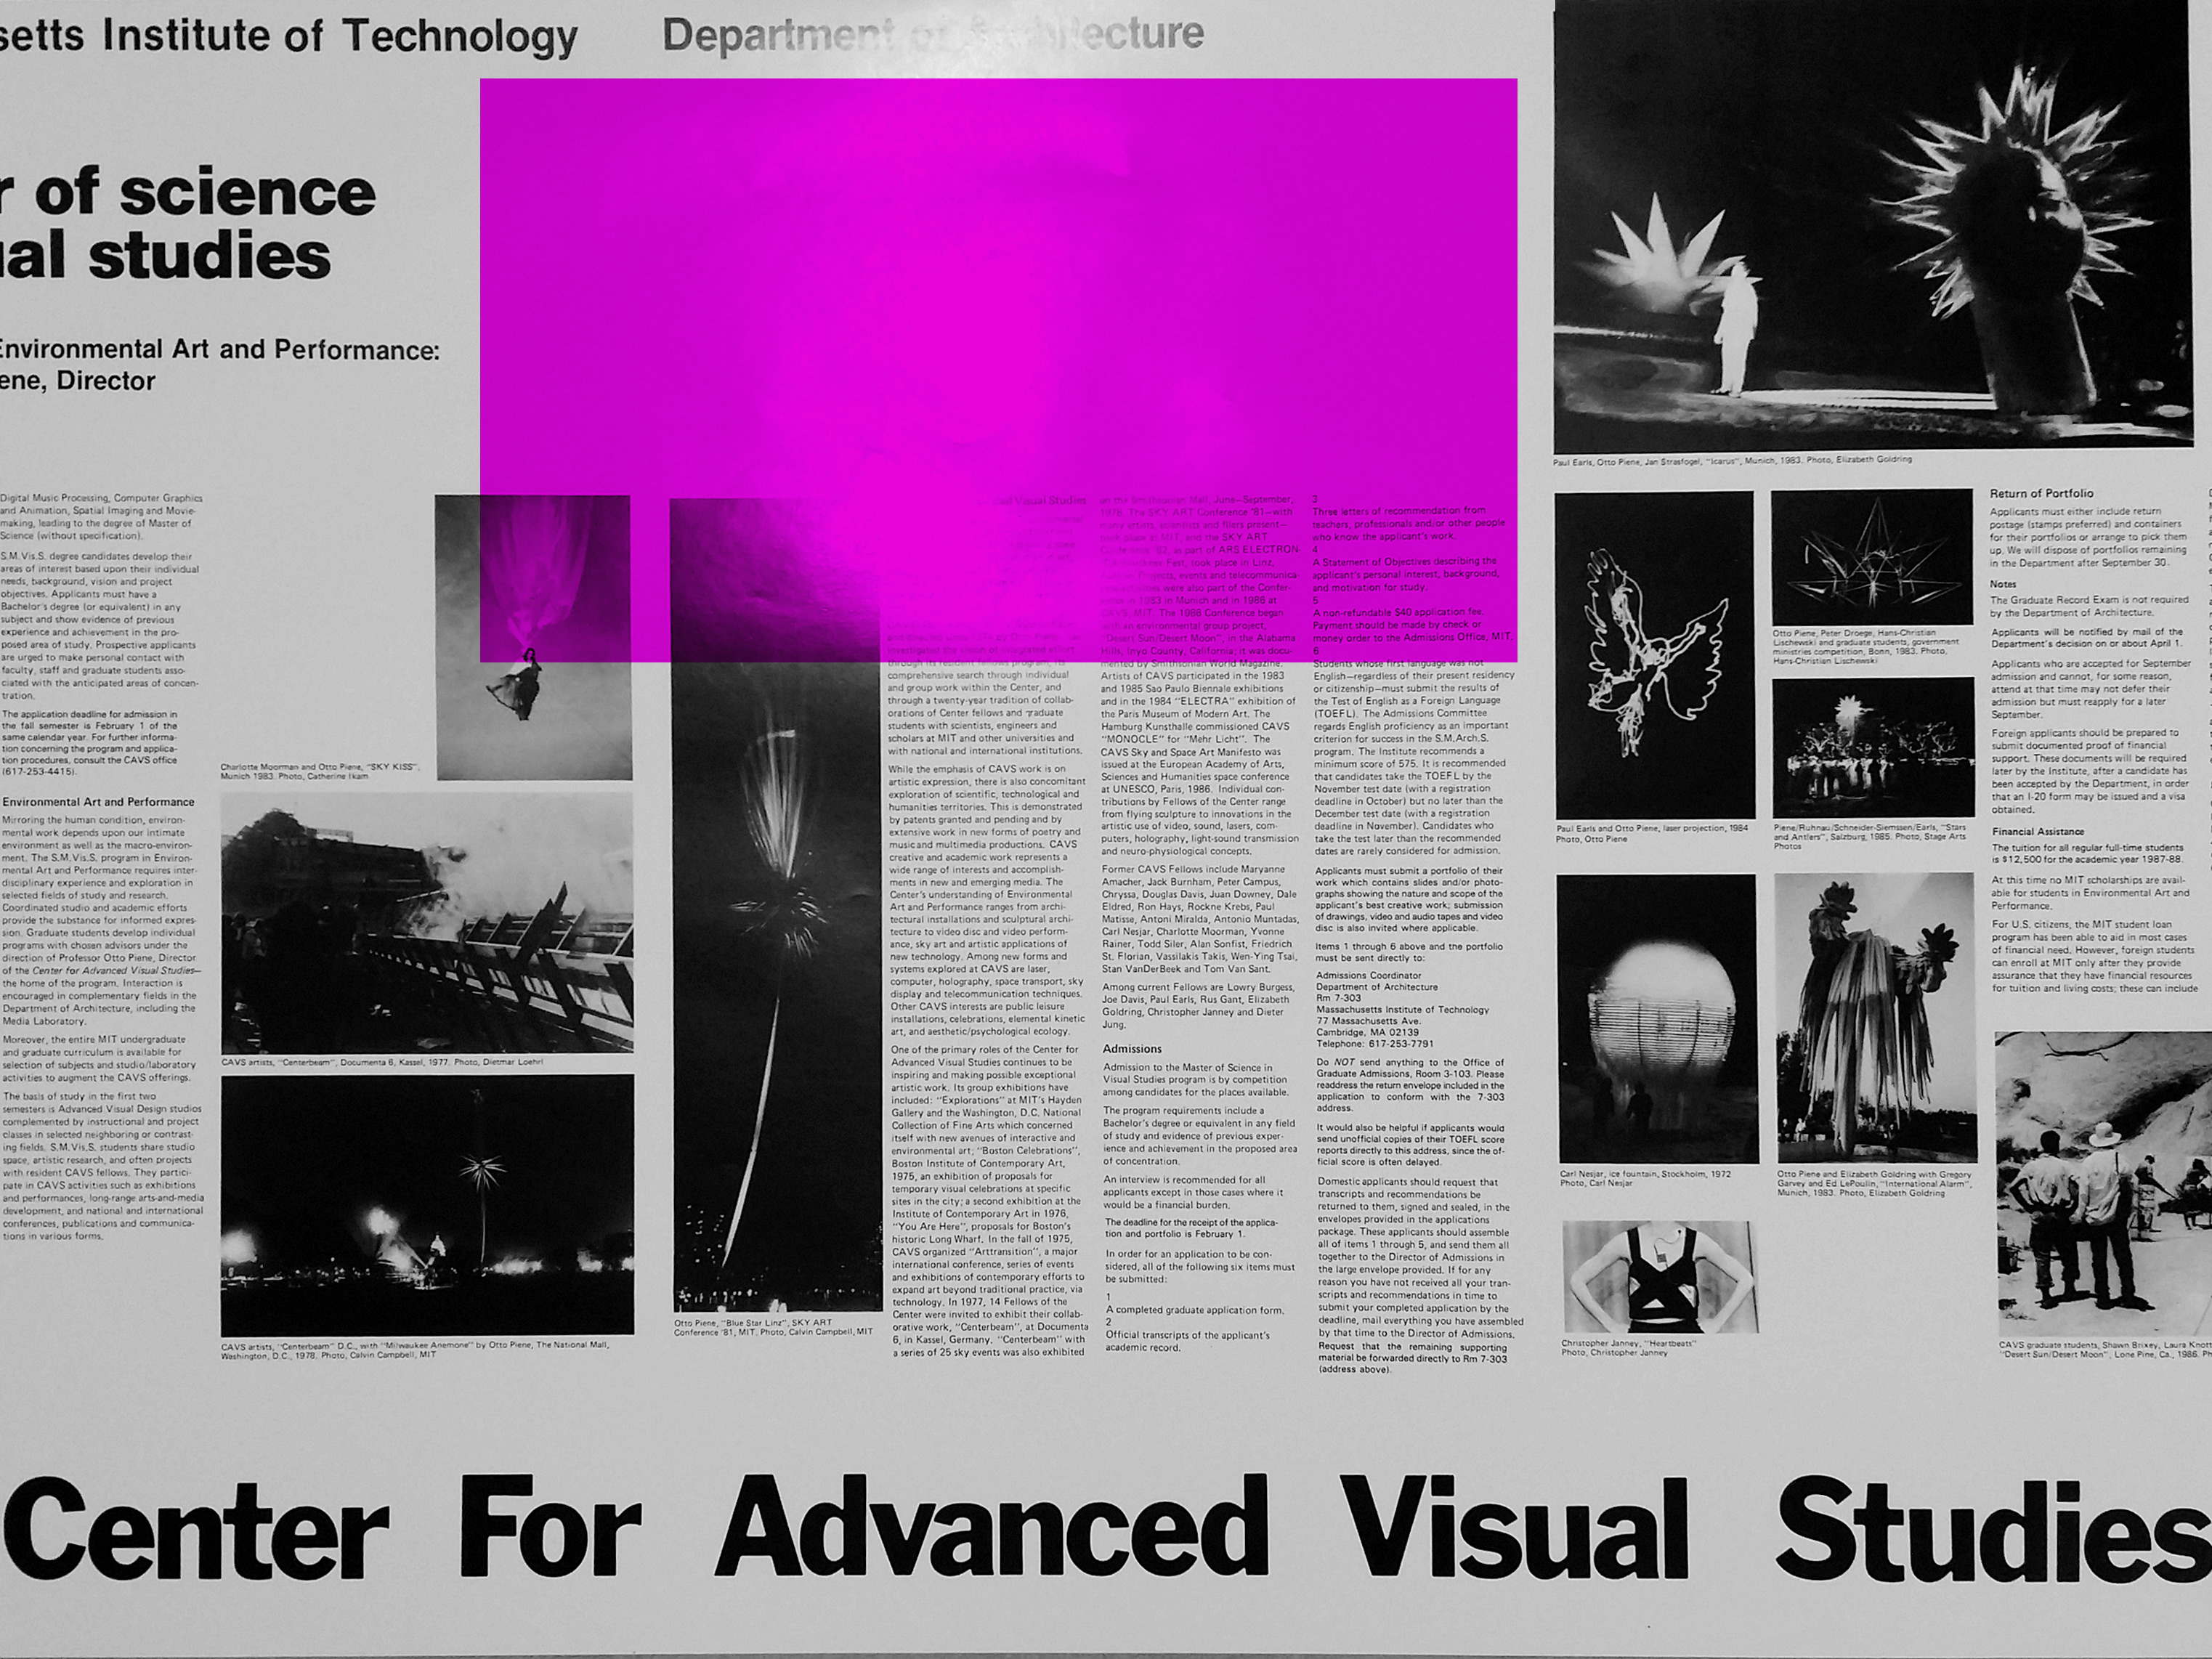Click the 'Milwaukee Anemone' National Mall caption
The width and height of the screenshot is (2212, 1659).
tap(415, 1350)
